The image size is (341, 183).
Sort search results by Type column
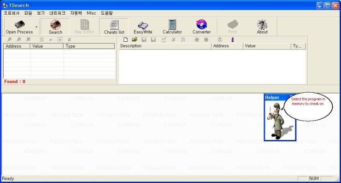pyautogui.click(x=89, y=46)
